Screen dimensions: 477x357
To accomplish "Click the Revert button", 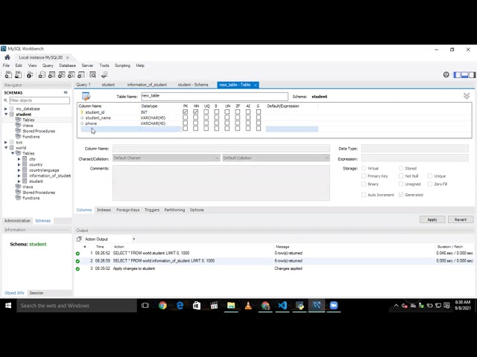I will 461,219.
